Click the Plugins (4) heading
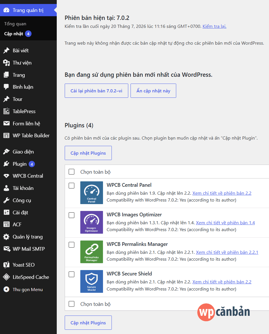The image size is (269, 334). (79, 125)
